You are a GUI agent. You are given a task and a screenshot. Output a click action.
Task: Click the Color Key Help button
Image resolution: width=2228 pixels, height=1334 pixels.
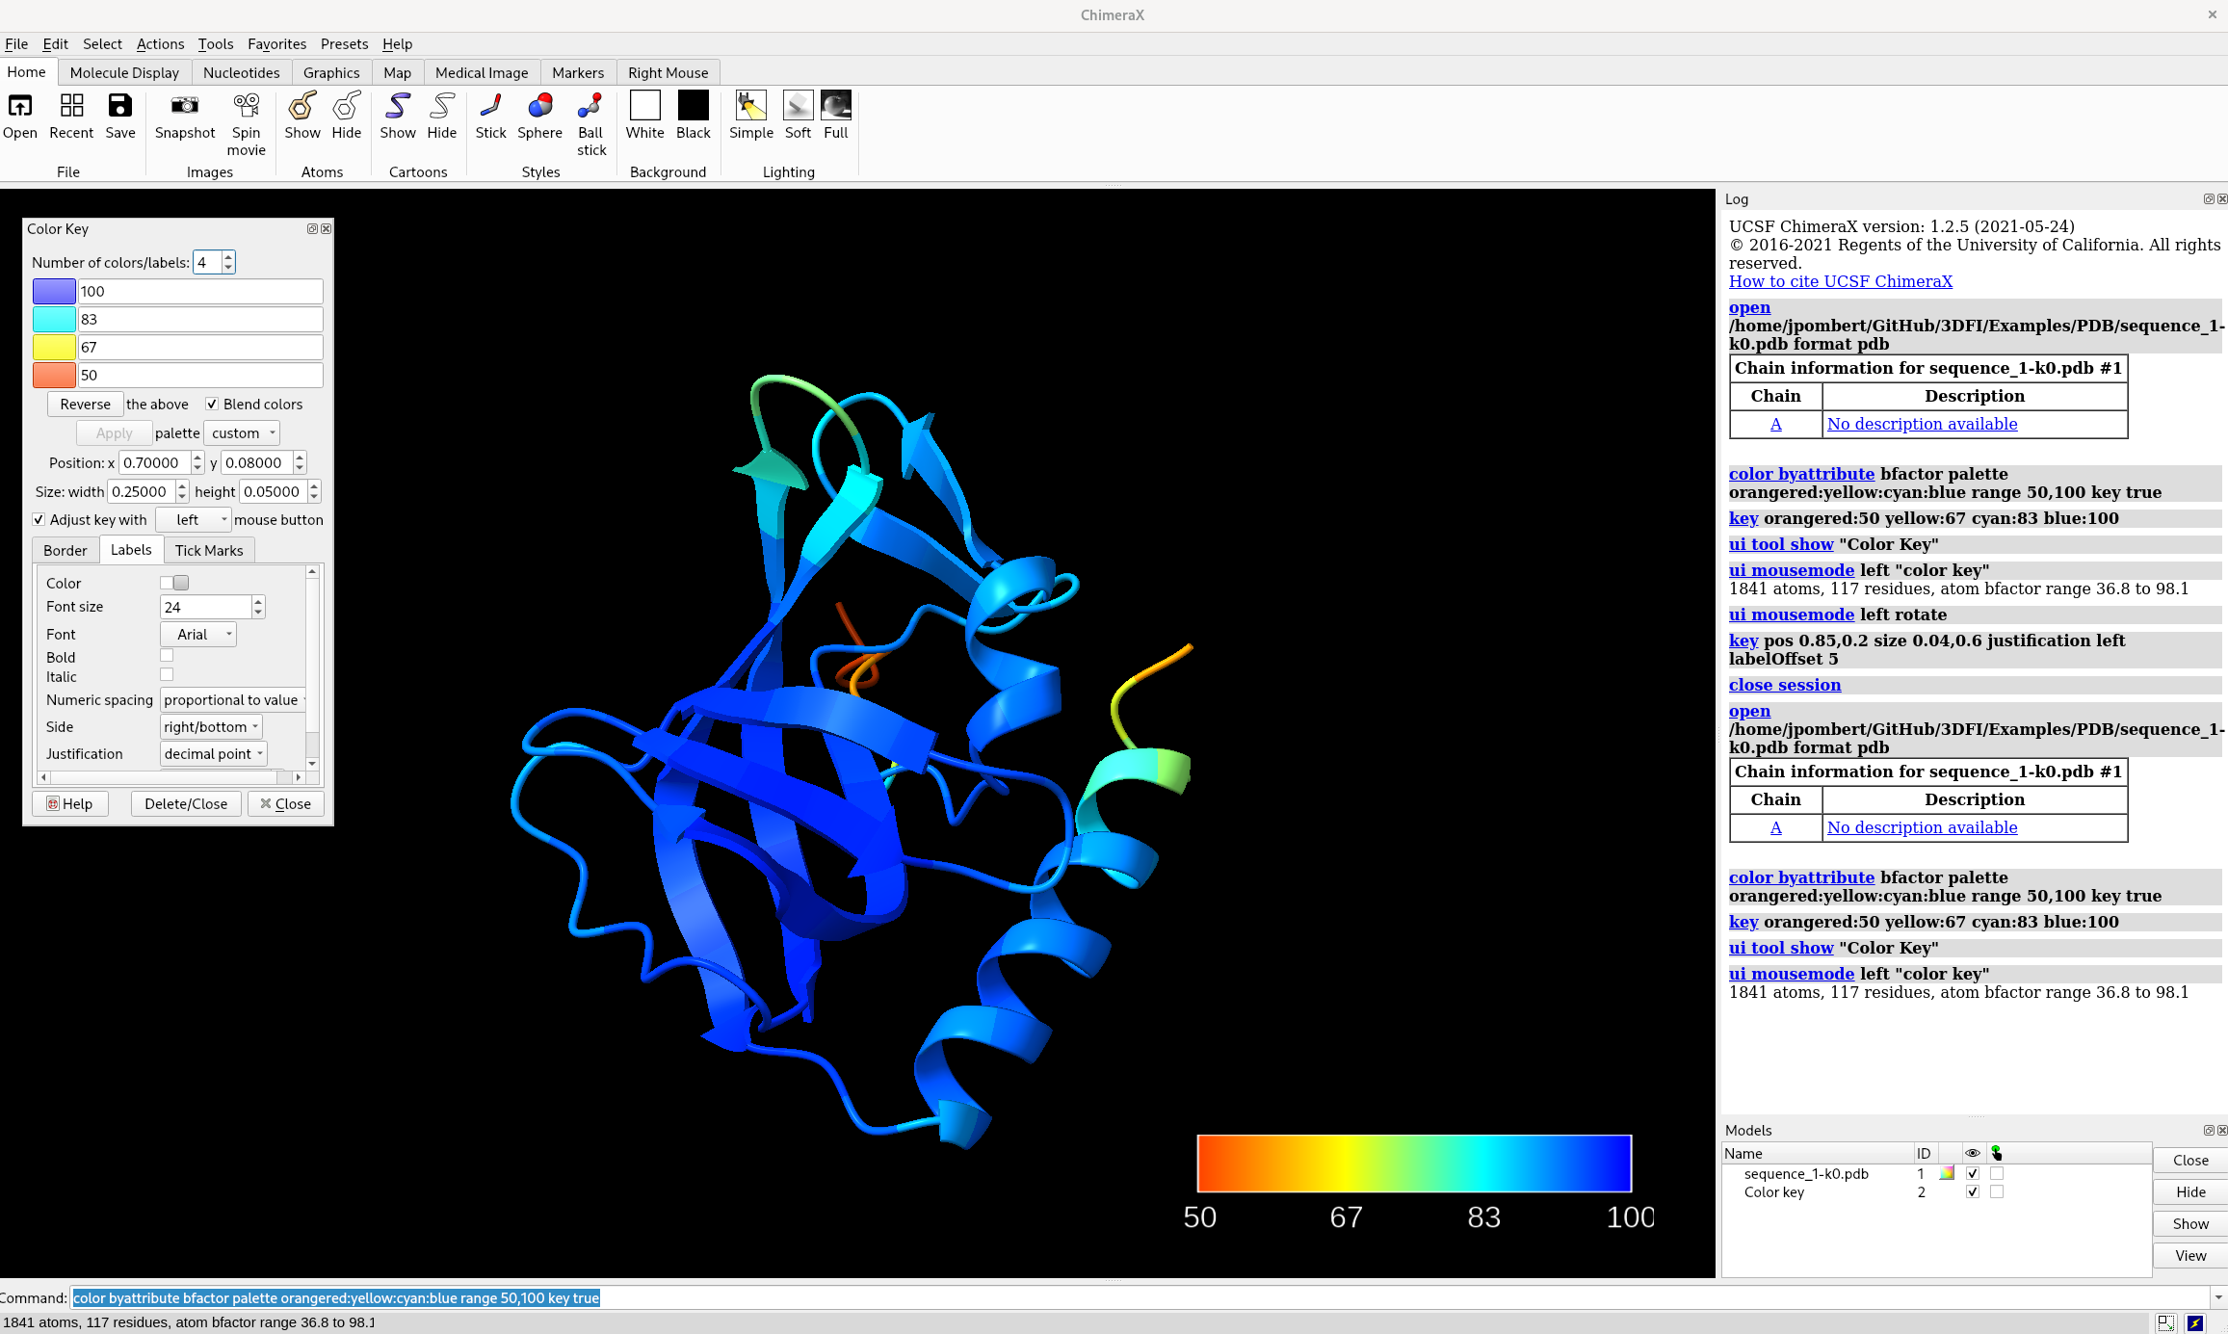point(70,803)
